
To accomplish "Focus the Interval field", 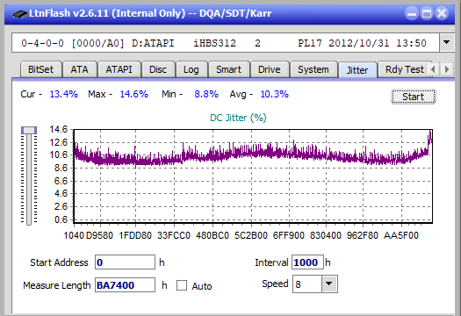I will click(307, 262).
